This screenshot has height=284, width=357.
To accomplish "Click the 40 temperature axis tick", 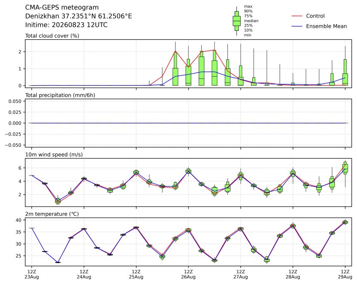I will (18, 220).
